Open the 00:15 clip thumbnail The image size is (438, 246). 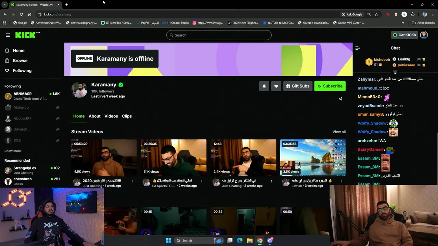173,221
